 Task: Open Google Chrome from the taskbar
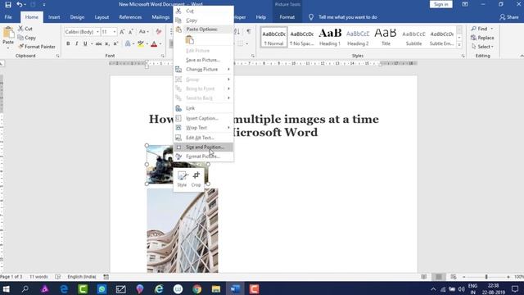(x=197, y=288)
